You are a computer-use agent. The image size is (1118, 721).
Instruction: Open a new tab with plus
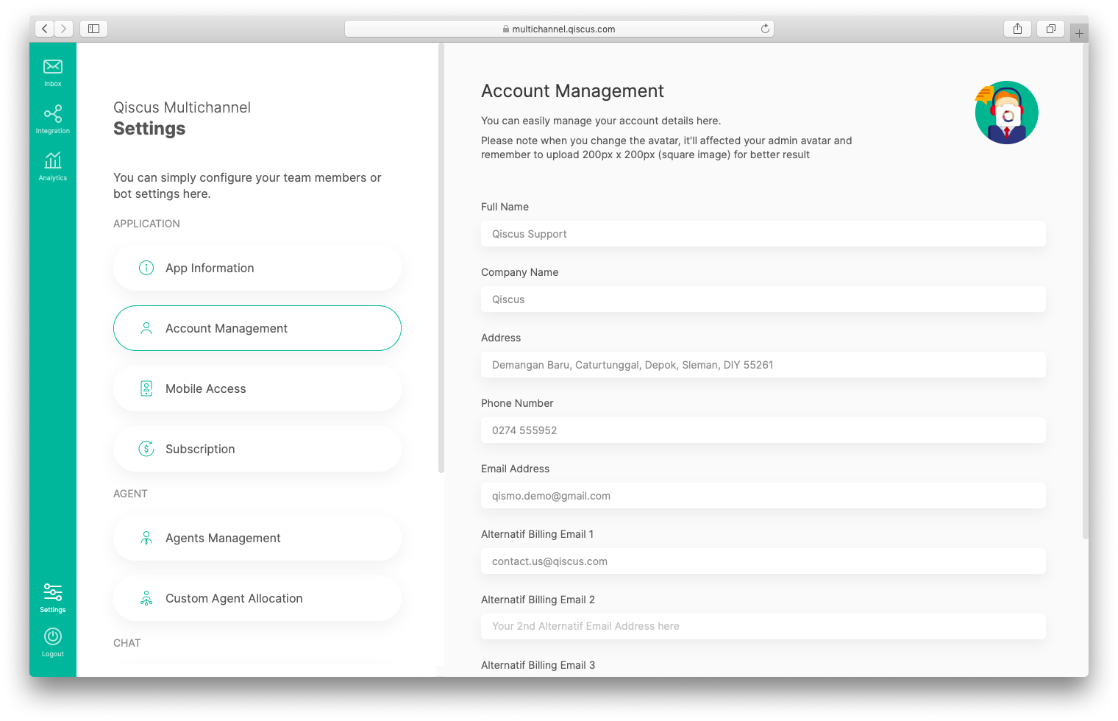pos(1079,33)
